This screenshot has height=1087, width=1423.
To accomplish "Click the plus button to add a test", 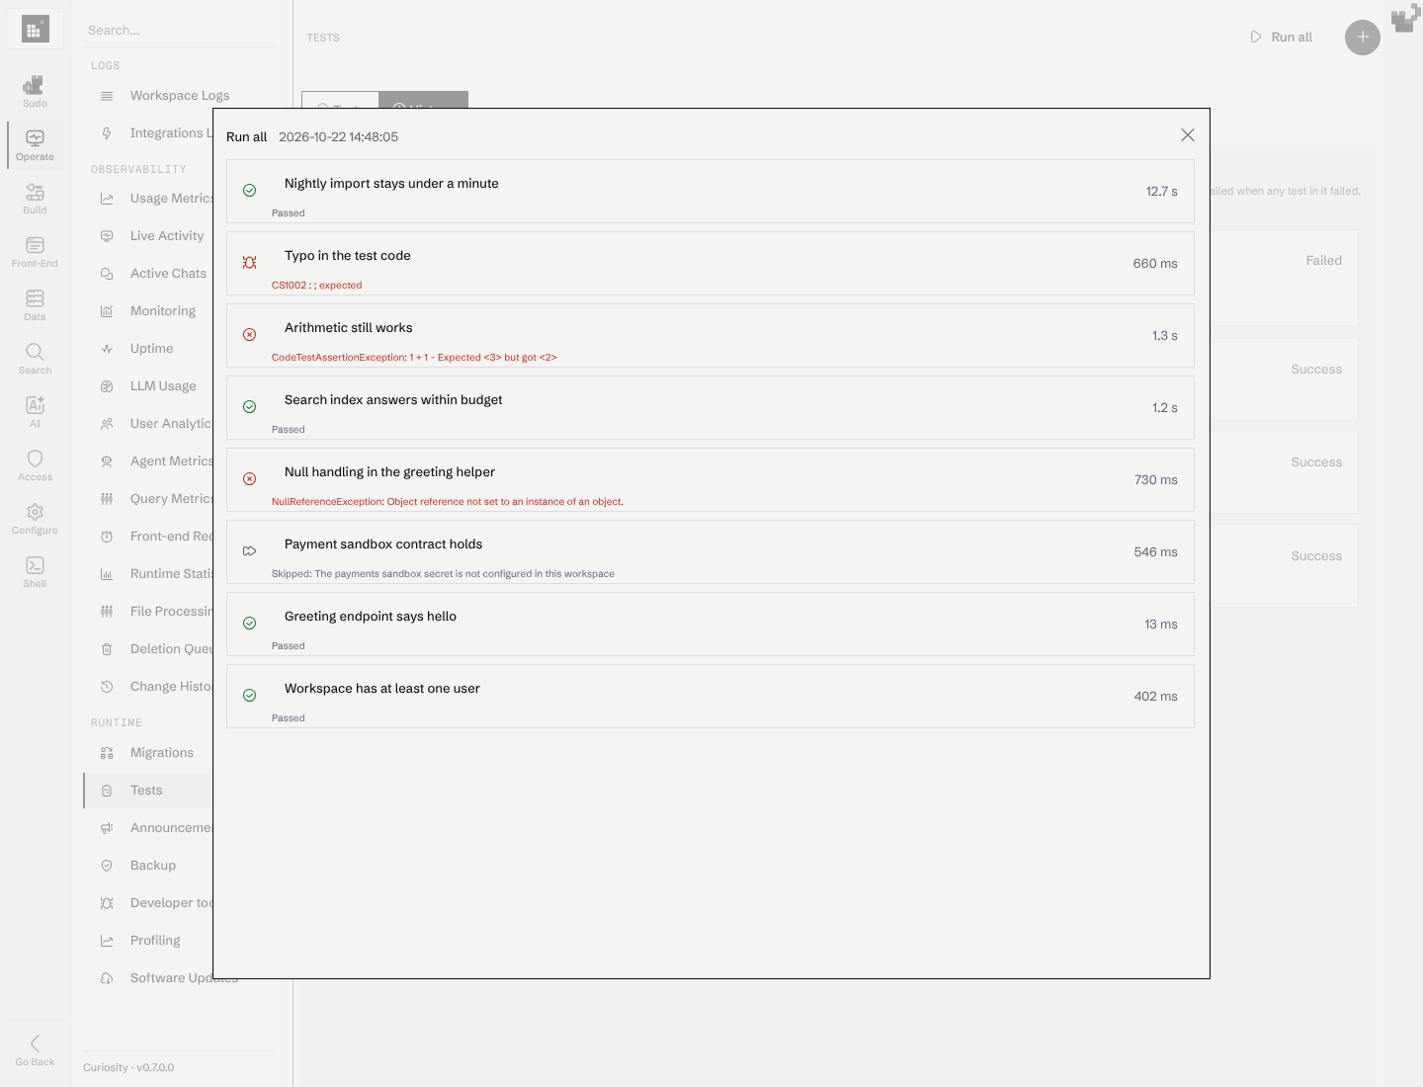I will 1363,38.
